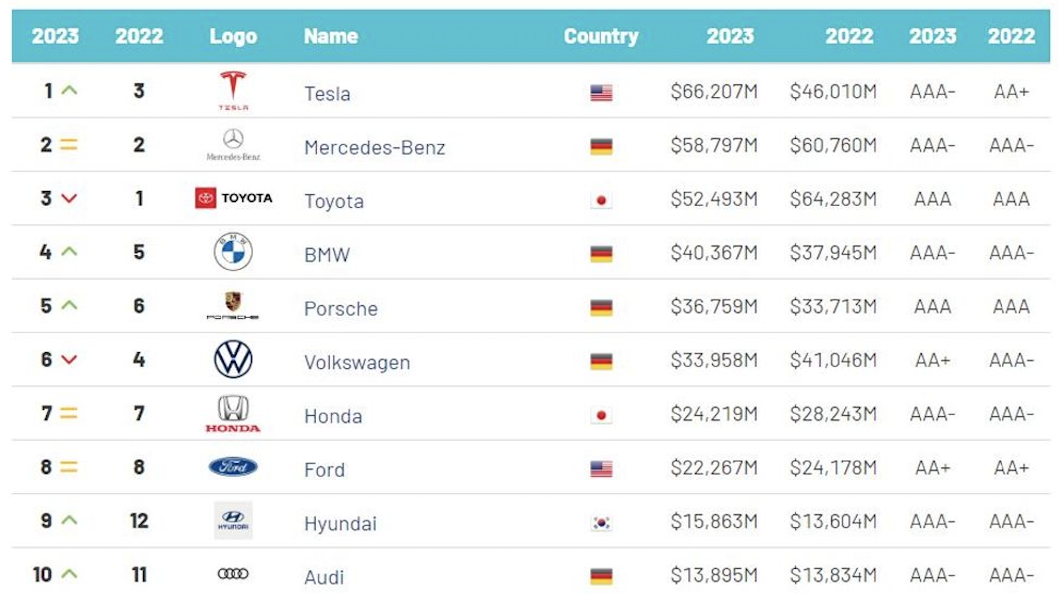Viewport: 1060px width, 595px height.
Task: Click Tesla's 2023 value $66,207M
Action: (x=714, y=91)
